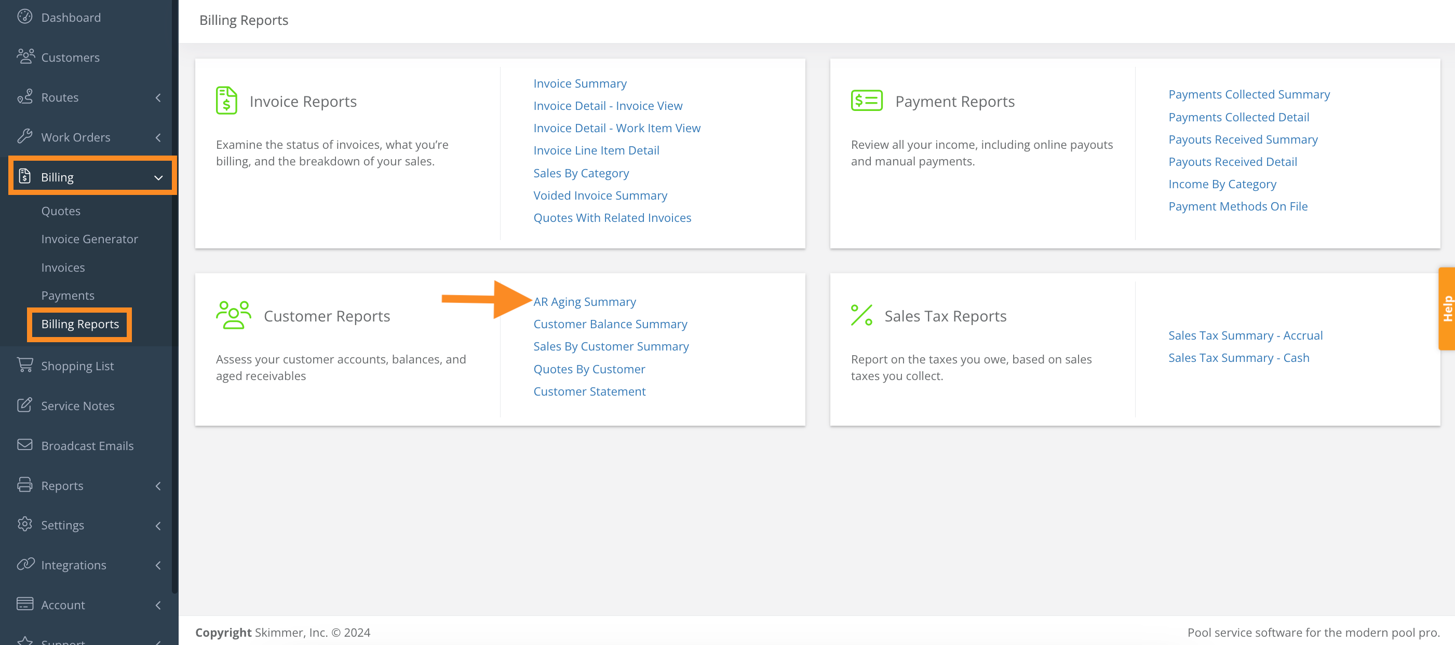The width and height of the screenshot is (1455, 645).
Task: Click the Customer Reports people icon
Action: (x=233, y=315)
